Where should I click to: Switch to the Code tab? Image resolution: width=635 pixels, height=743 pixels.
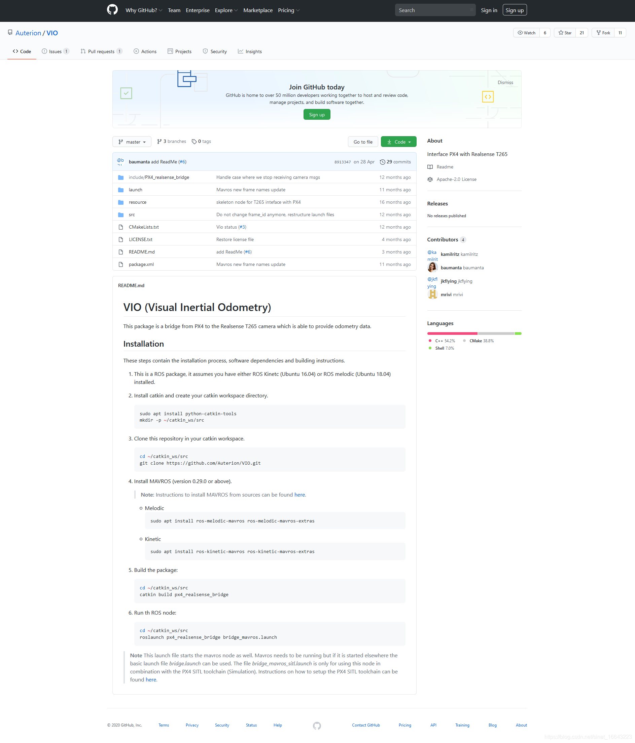[22, 51]
